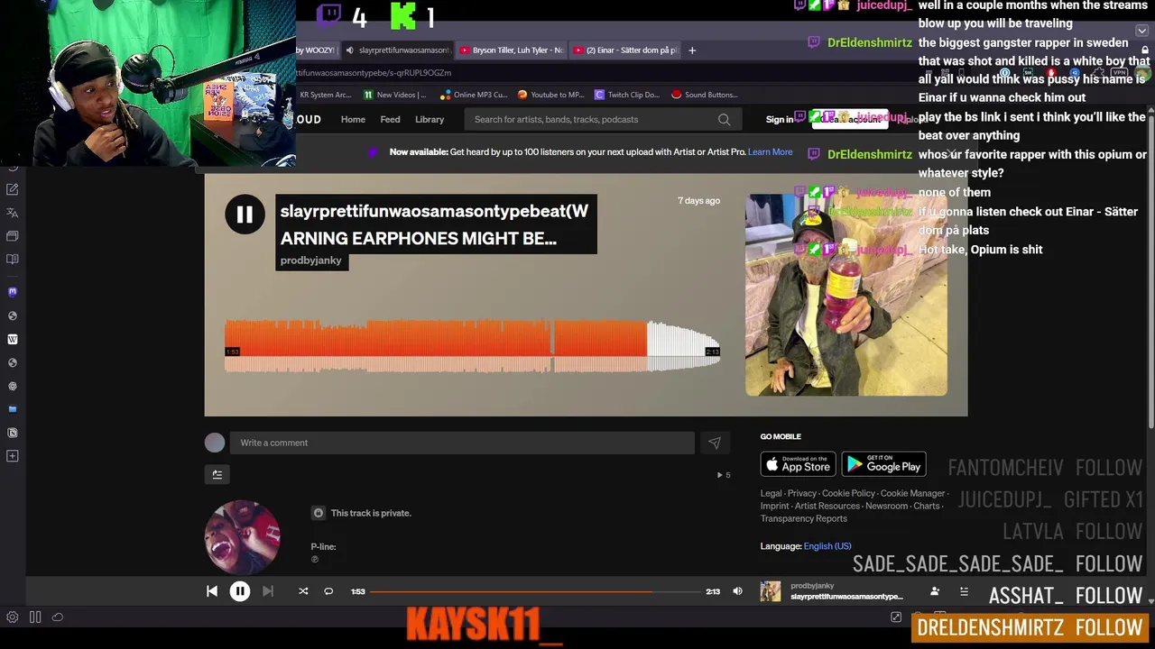Open a new browser tab
Image resolution: width=1155 pixels, height=649 pixels.
(692, 50)
